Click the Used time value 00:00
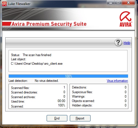The height and width of the screenshot is (128, 138). tap(61, 101)
